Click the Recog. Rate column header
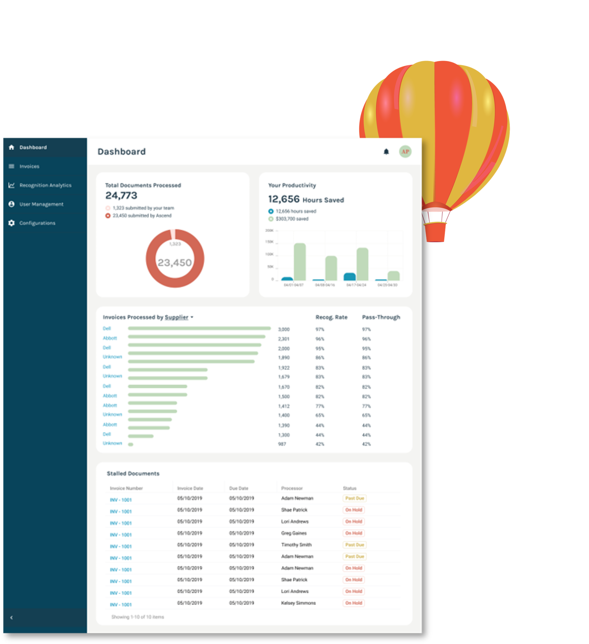 331,317
